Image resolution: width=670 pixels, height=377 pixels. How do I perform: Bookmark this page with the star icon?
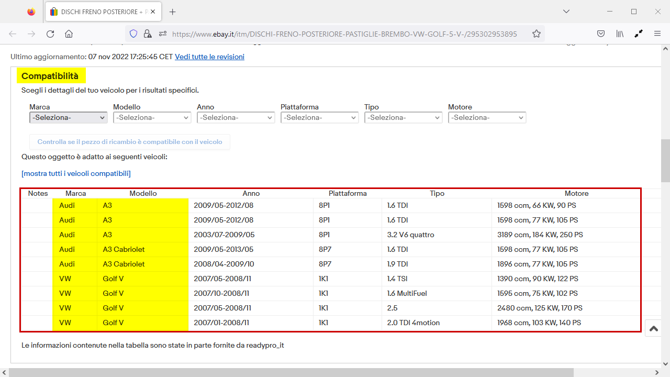[536, 34]
